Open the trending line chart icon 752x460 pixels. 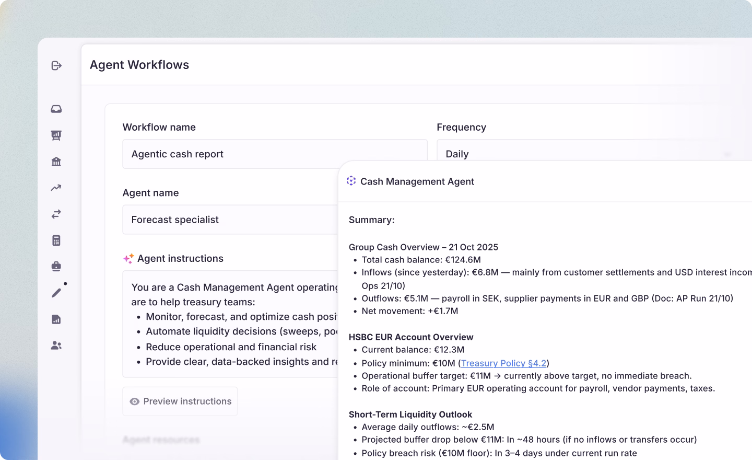tap(56, 188)
